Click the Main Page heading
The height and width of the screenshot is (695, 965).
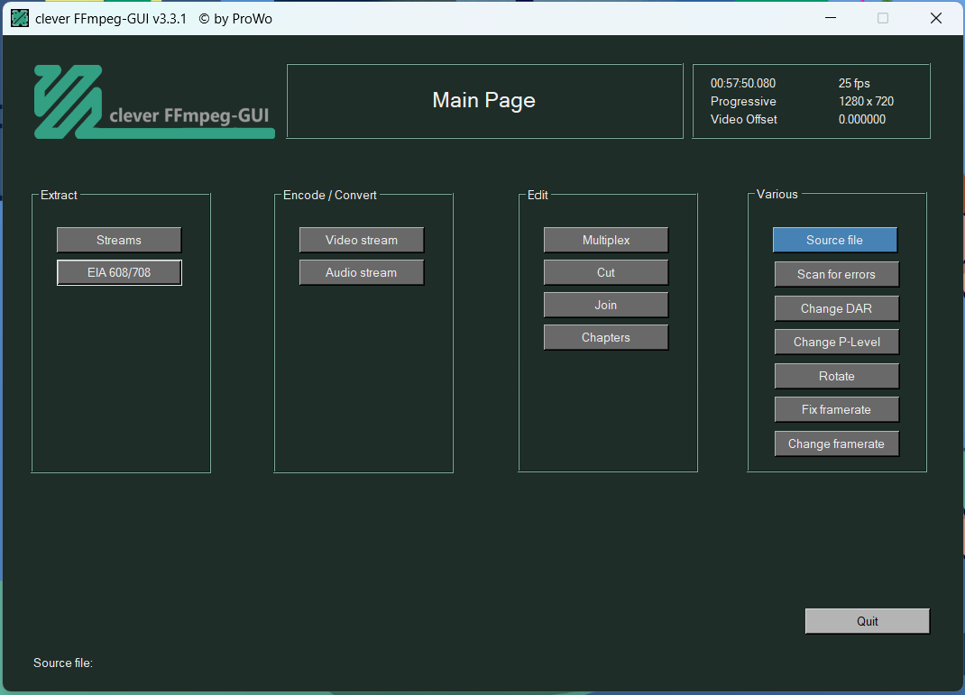click(x=483, y=100)
